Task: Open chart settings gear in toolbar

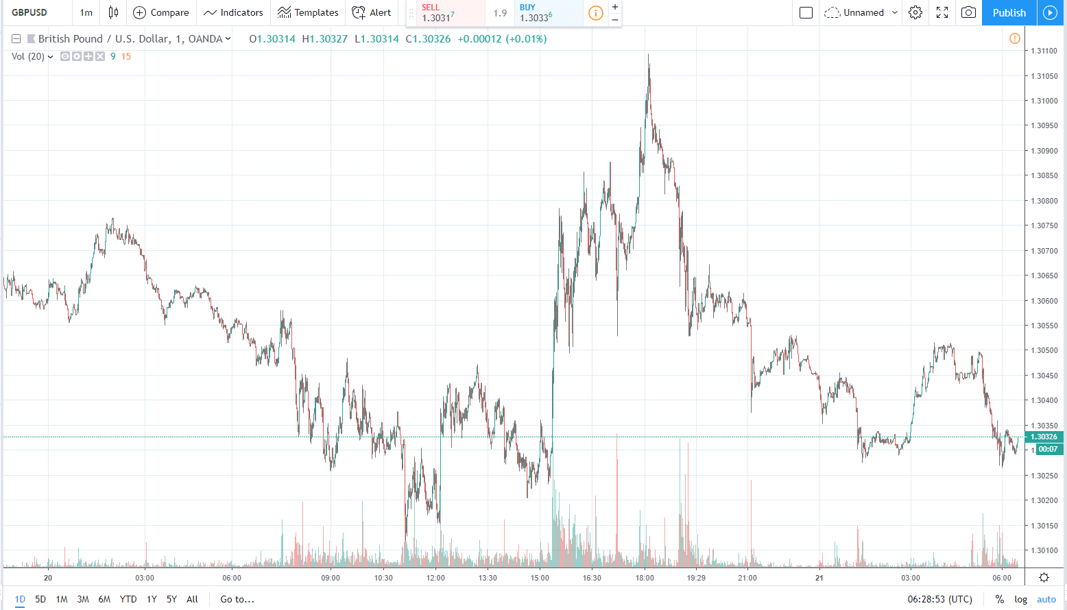Action: point(915,12)
